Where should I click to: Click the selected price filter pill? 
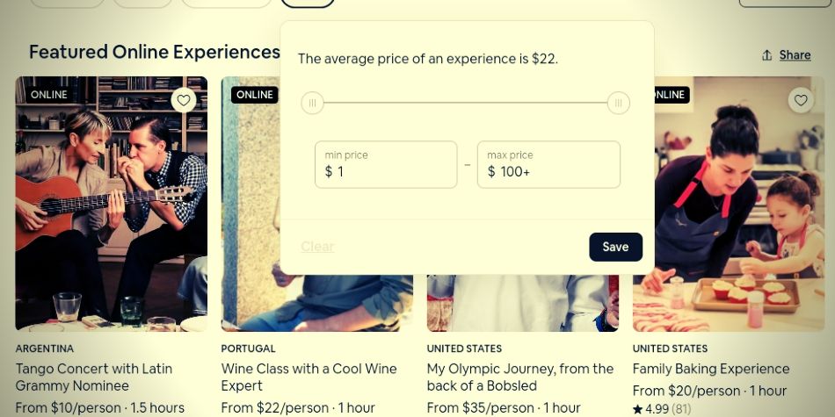coord(308,3)
